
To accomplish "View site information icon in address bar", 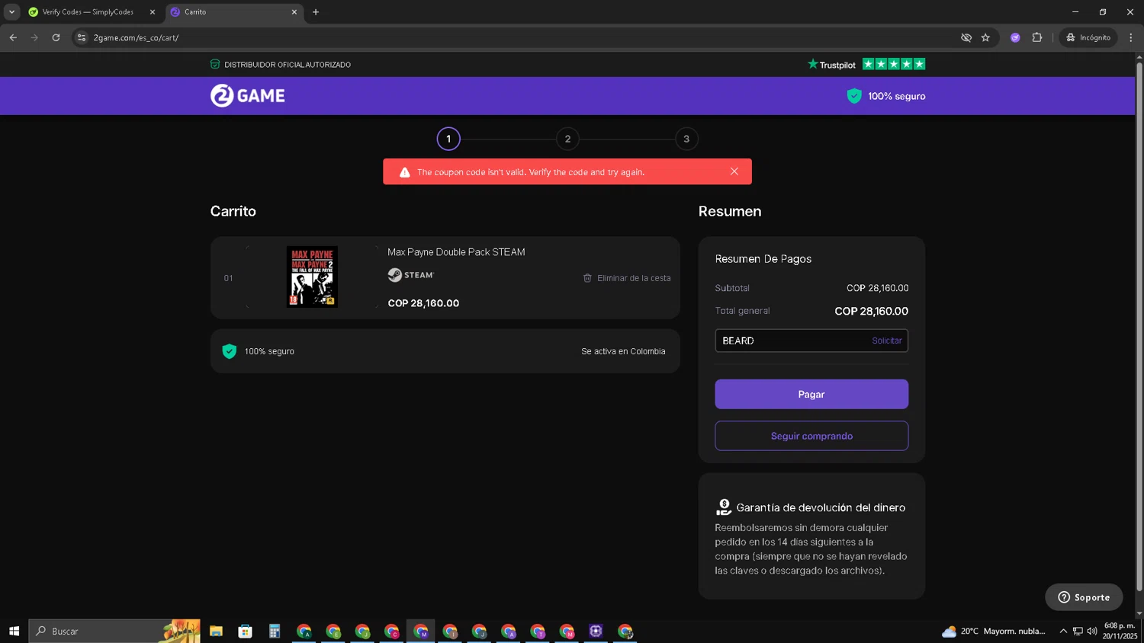I will (x=82, y=37).
